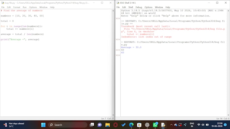
Task: Open the purple chat app on taskbar
Action: click(99, 125)
